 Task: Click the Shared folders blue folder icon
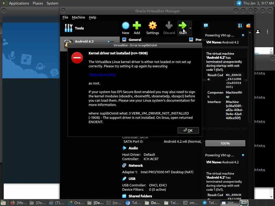click(124, 196)
